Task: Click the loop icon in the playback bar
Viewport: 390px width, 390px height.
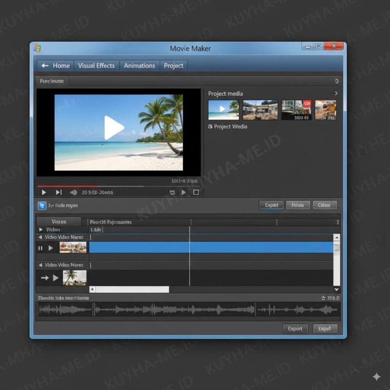Action: [172, 193]
